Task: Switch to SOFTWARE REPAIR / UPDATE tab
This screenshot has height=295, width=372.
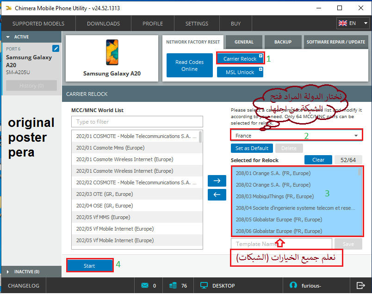Action: pos(335,42)
